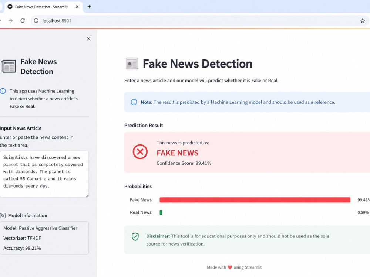Click the Prediction Result heading

point(144,125)
